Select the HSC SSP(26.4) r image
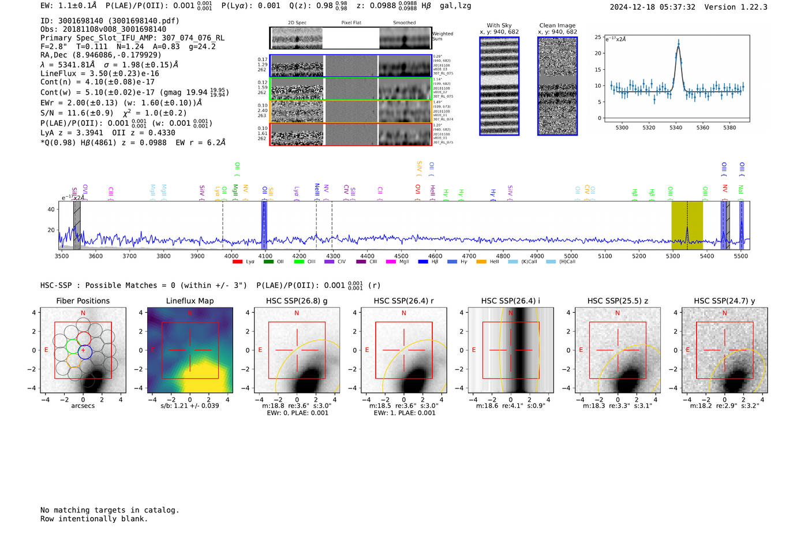Viewport: 808px width, 550px height. click(x=404, y=350)
